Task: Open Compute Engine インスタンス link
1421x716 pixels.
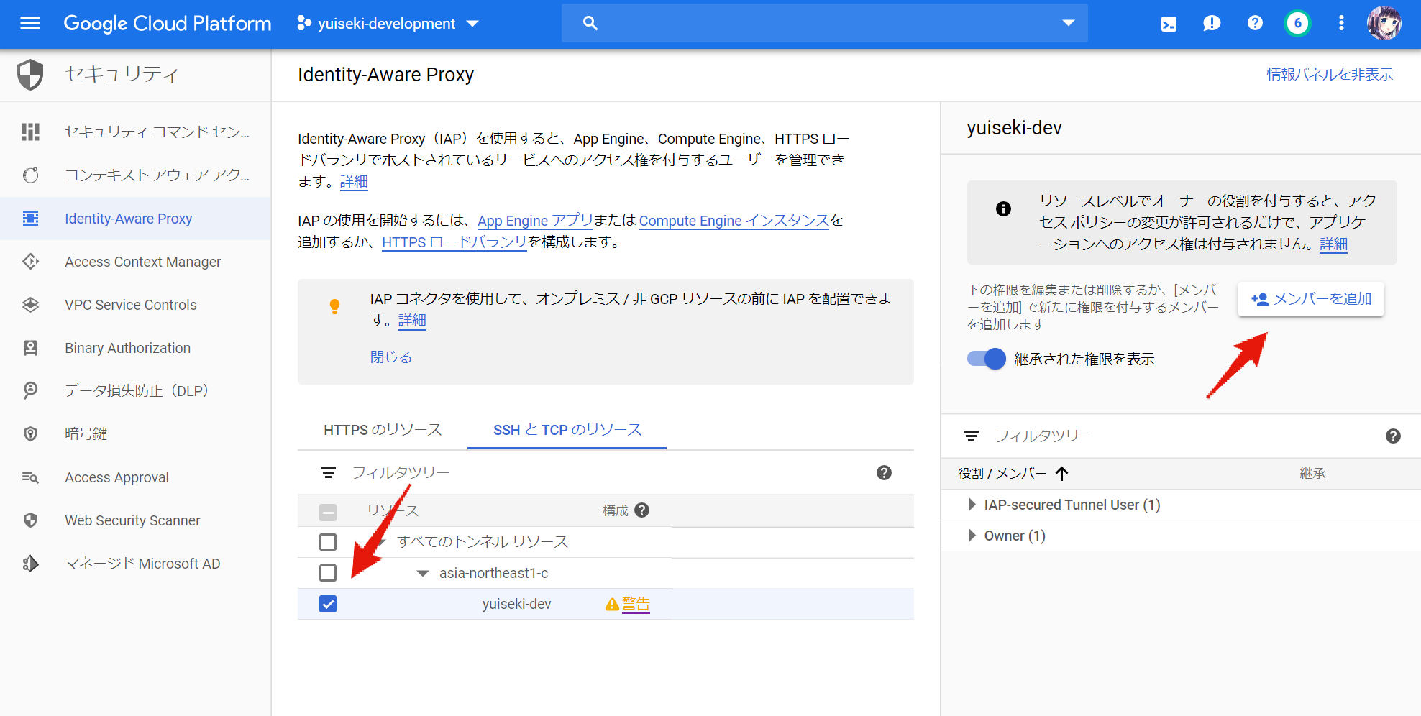Action: [x=734, y=221]
